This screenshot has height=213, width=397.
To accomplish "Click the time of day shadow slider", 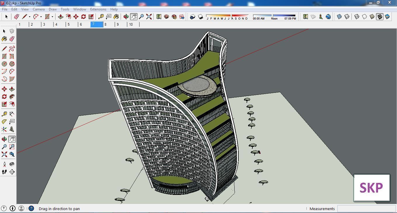I will tap(274, 15).
